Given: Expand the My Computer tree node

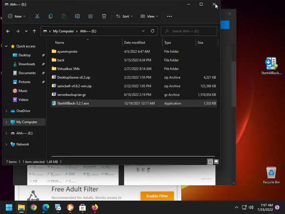Looking at the screenshot, I should (6, 122).
